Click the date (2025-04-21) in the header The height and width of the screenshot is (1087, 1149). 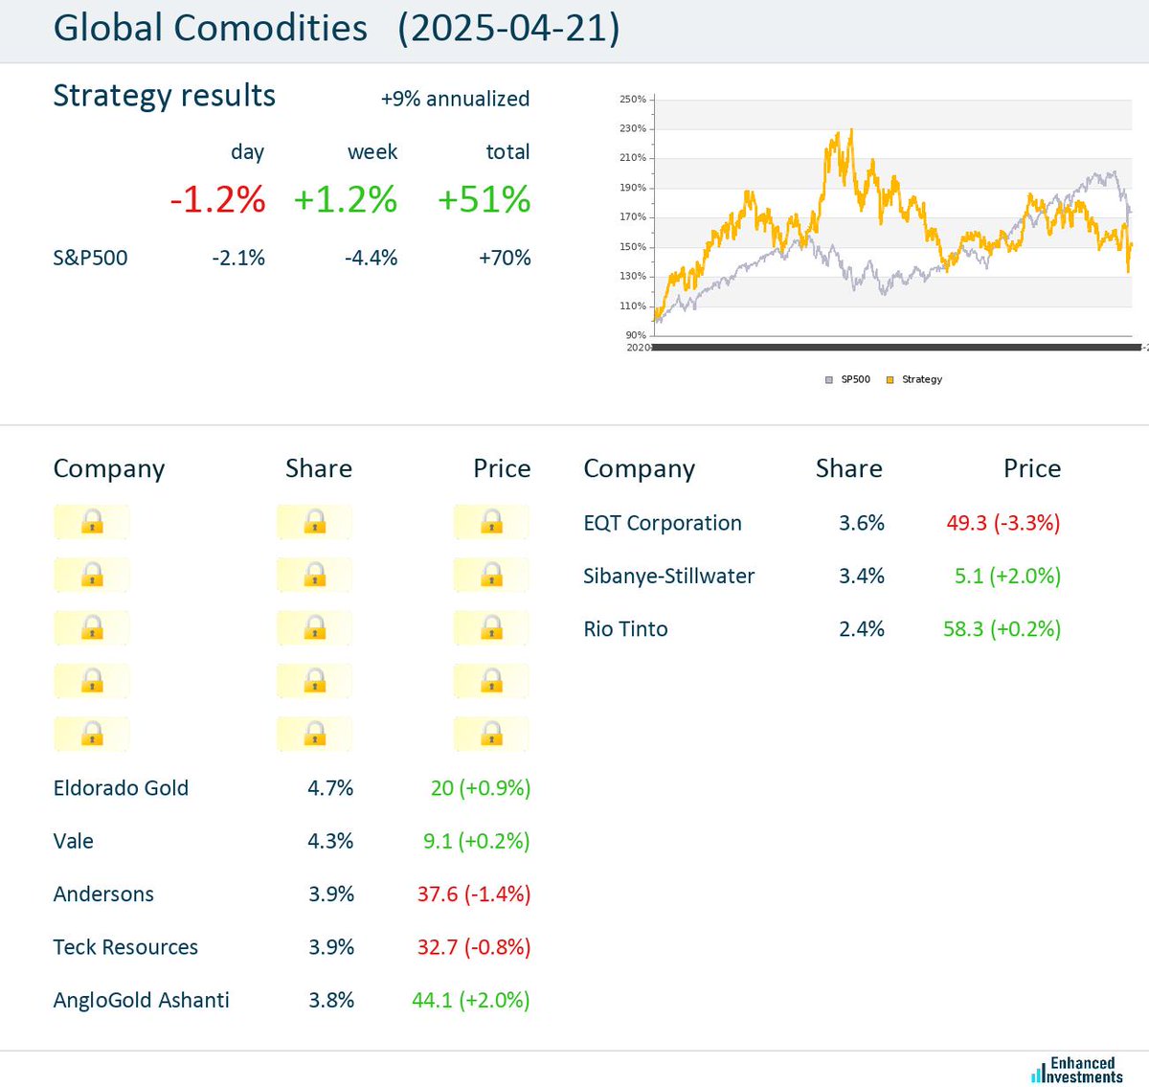pos(508,28)
